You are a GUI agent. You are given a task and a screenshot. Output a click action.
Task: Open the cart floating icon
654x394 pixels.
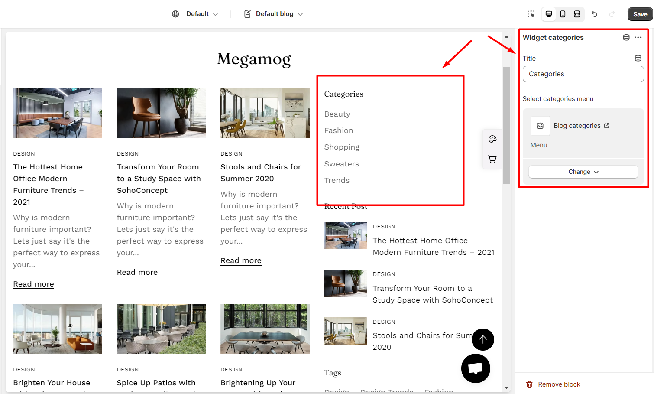492,159
